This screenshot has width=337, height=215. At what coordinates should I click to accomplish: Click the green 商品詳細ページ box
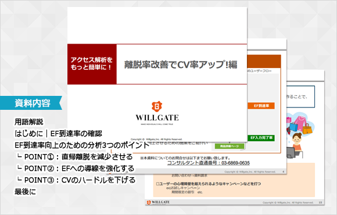(230, 146)
